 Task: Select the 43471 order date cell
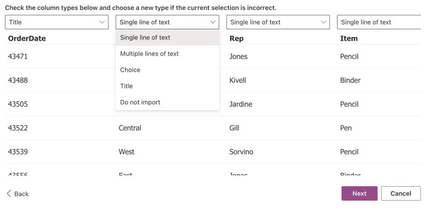(x=18, y=57)
